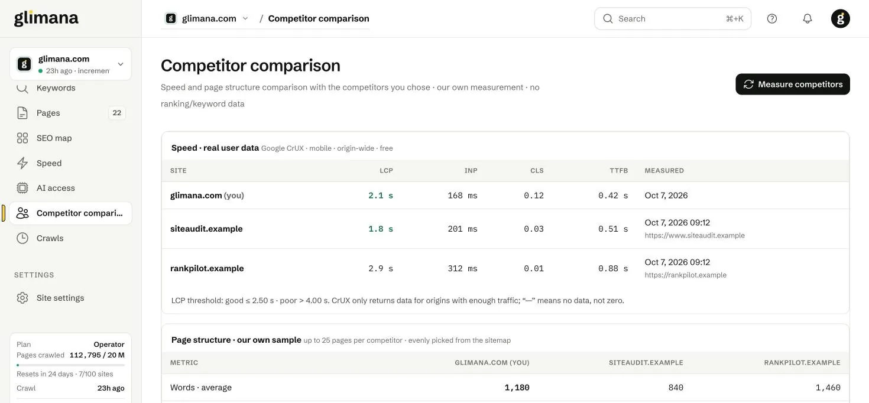
Task: Click the Words · average metric row label
Action: tap(201, 388)
